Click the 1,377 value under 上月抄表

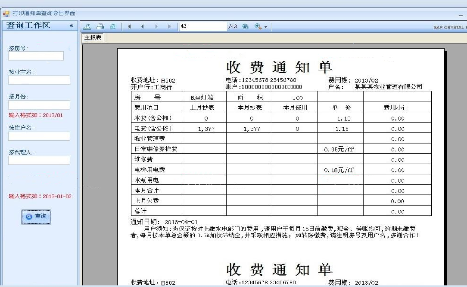click(x=206, y=129)
